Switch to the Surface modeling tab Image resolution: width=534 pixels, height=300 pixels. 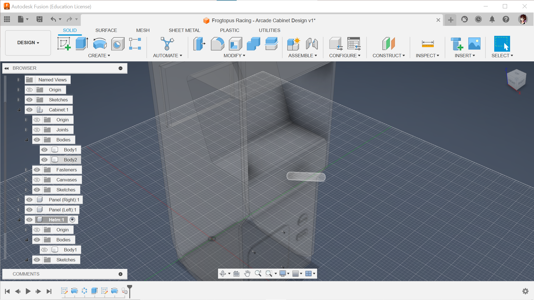[x=106, y=30]
